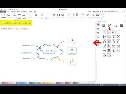The height and width of the screenshot is (94, 126).
Task: Select the '4. Hauptthema' node
Action: (x=26, y=58)
